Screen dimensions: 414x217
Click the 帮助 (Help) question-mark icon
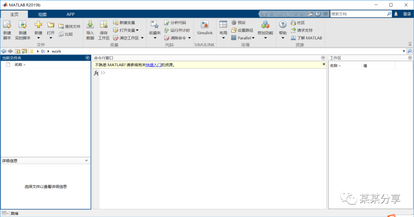pos(283,24)
